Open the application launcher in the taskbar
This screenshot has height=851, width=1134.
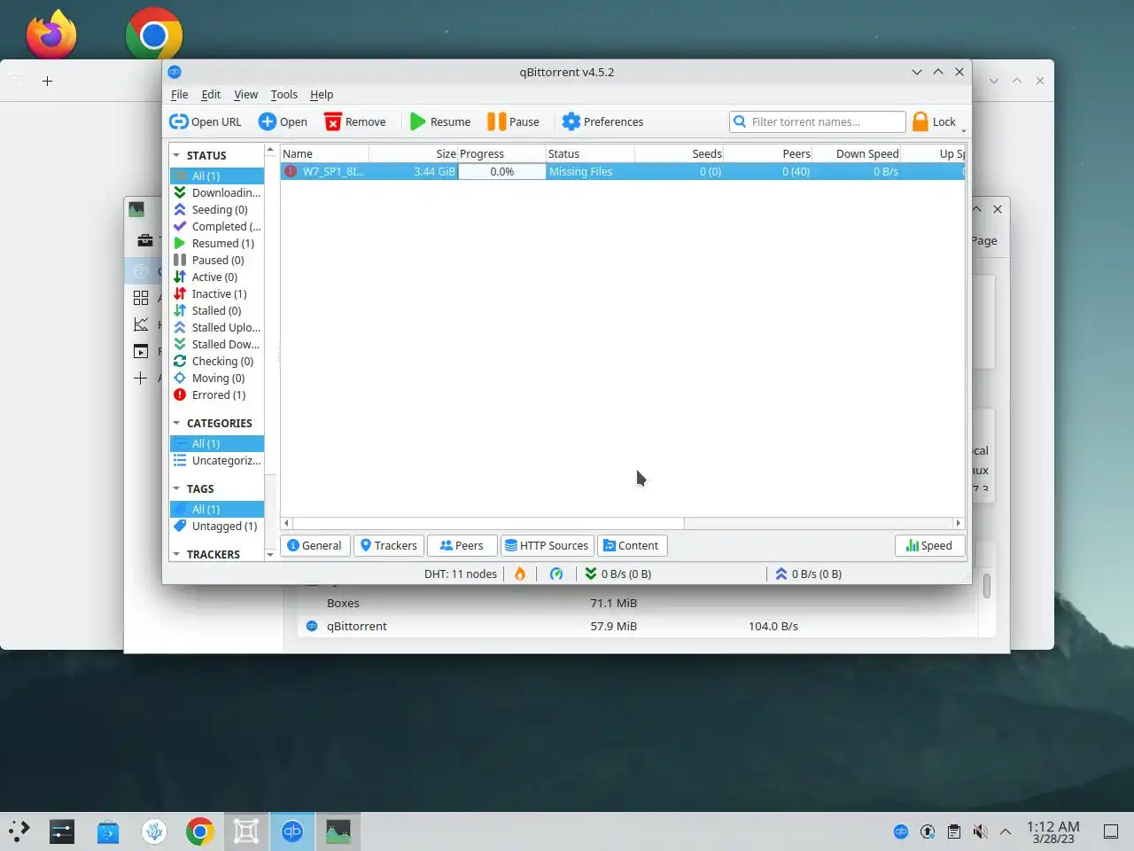click(x=19, y=831)
